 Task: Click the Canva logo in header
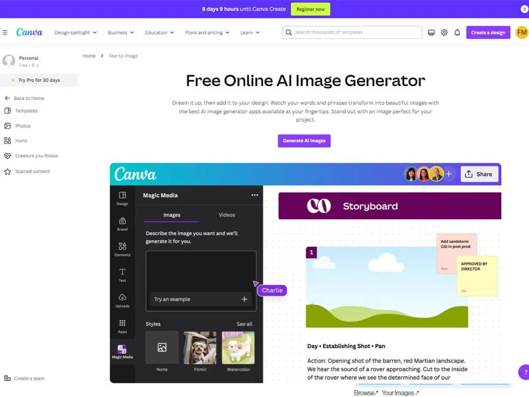tap(29, 32)
